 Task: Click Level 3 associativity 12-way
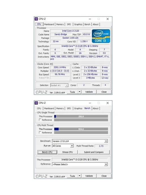(105, 78)
